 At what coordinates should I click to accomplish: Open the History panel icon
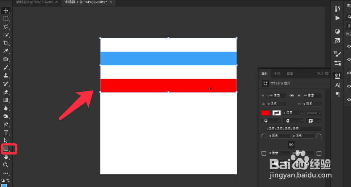coord(337,9)
